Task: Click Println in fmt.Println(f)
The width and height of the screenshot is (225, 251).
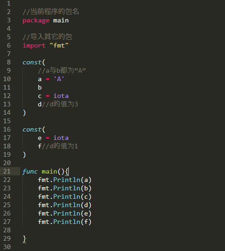Action: pyautogui.click(x=67, y=222)
